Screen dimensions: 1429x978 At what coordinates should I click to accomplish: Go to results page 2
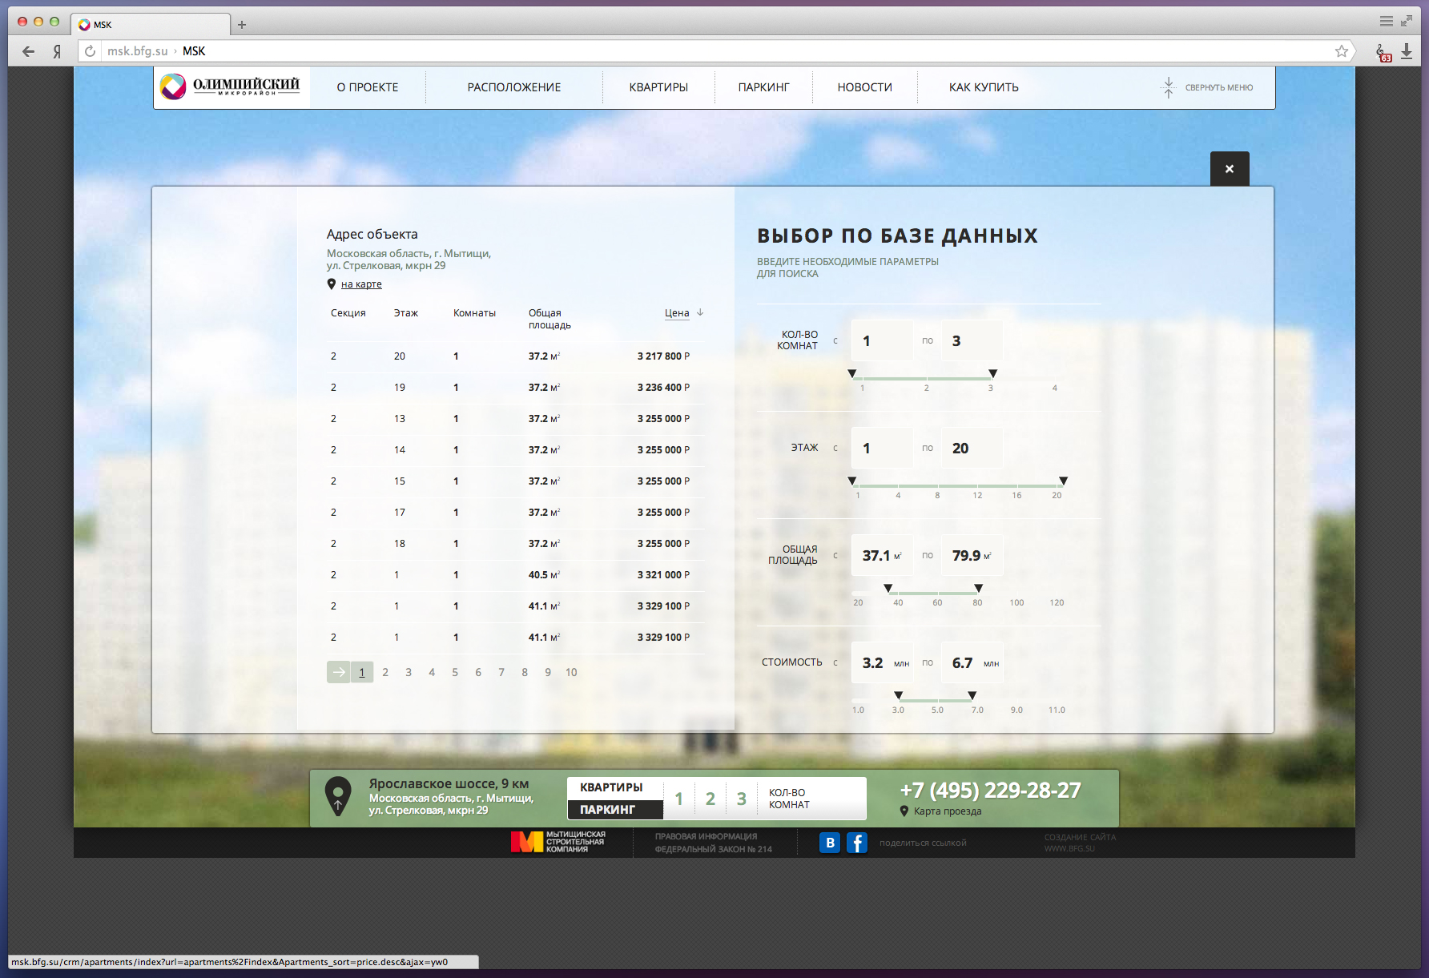[385, 673]
